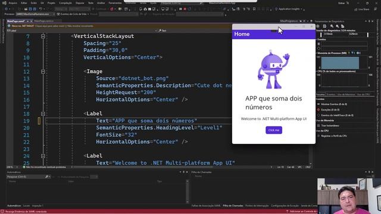Click Eventos do IntelliTrace (0 de 0)
Screen dimensions: 381x214
pos(338,115)
